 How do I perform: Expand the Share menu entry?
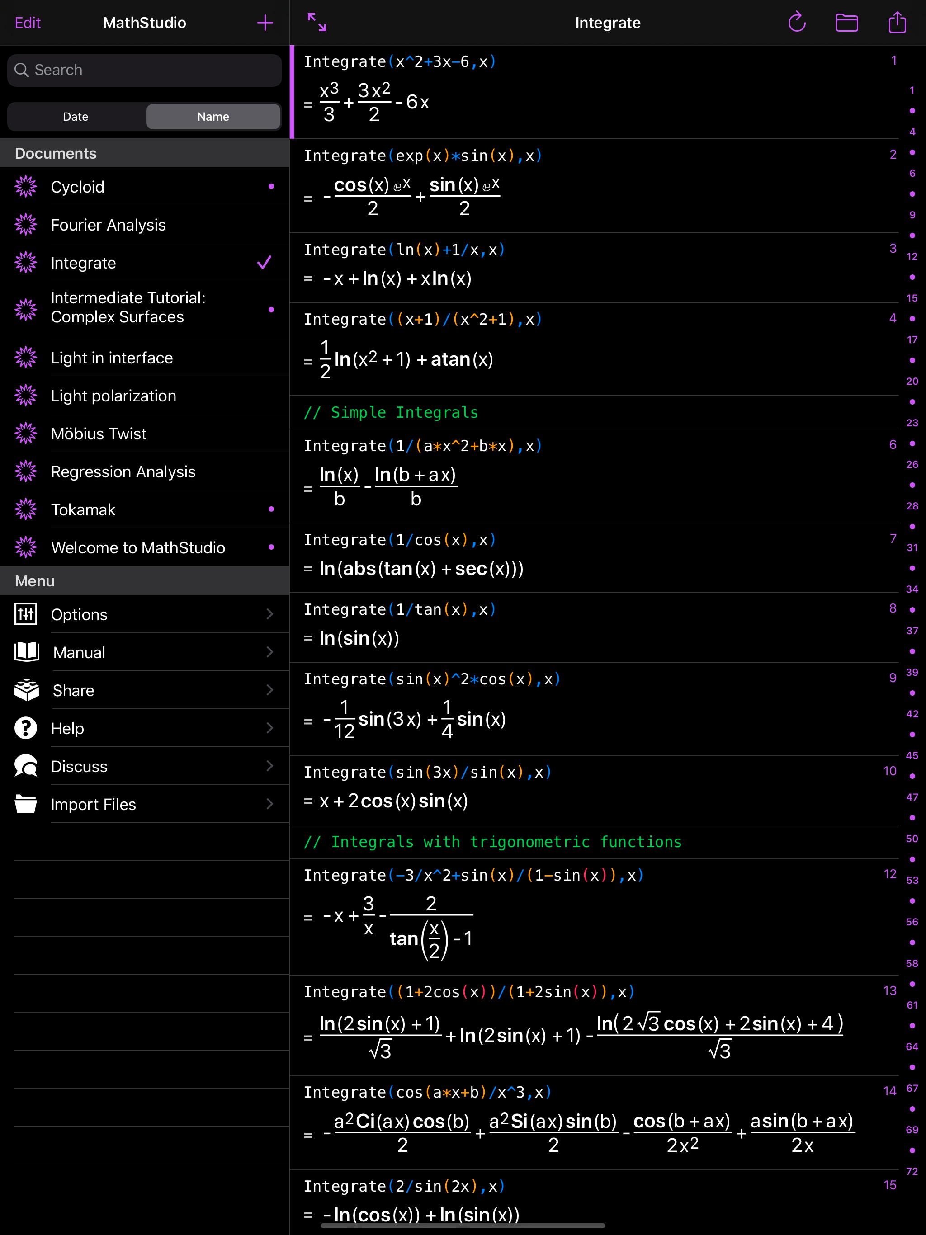[270, 690]
